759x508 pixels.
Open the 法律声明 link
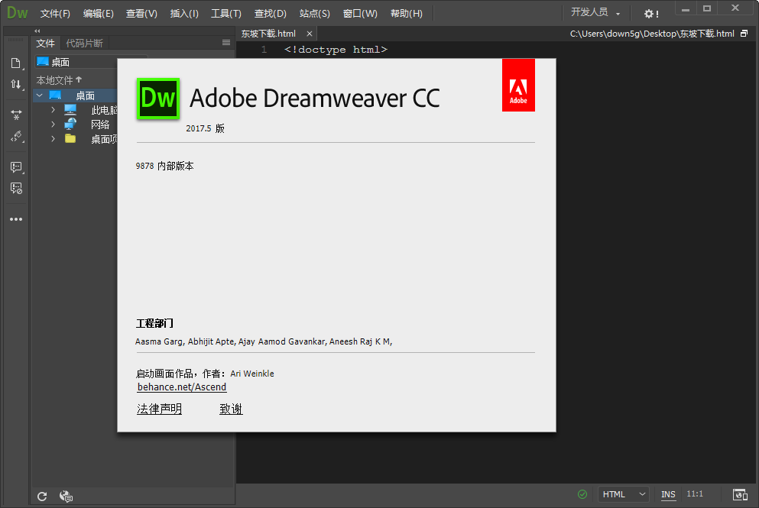(159, 409)
